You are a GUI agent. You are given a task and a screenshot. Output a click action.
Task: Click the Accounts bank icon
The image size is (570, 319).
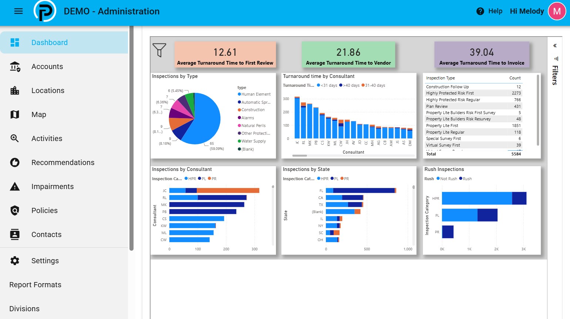tap(15, 66)
